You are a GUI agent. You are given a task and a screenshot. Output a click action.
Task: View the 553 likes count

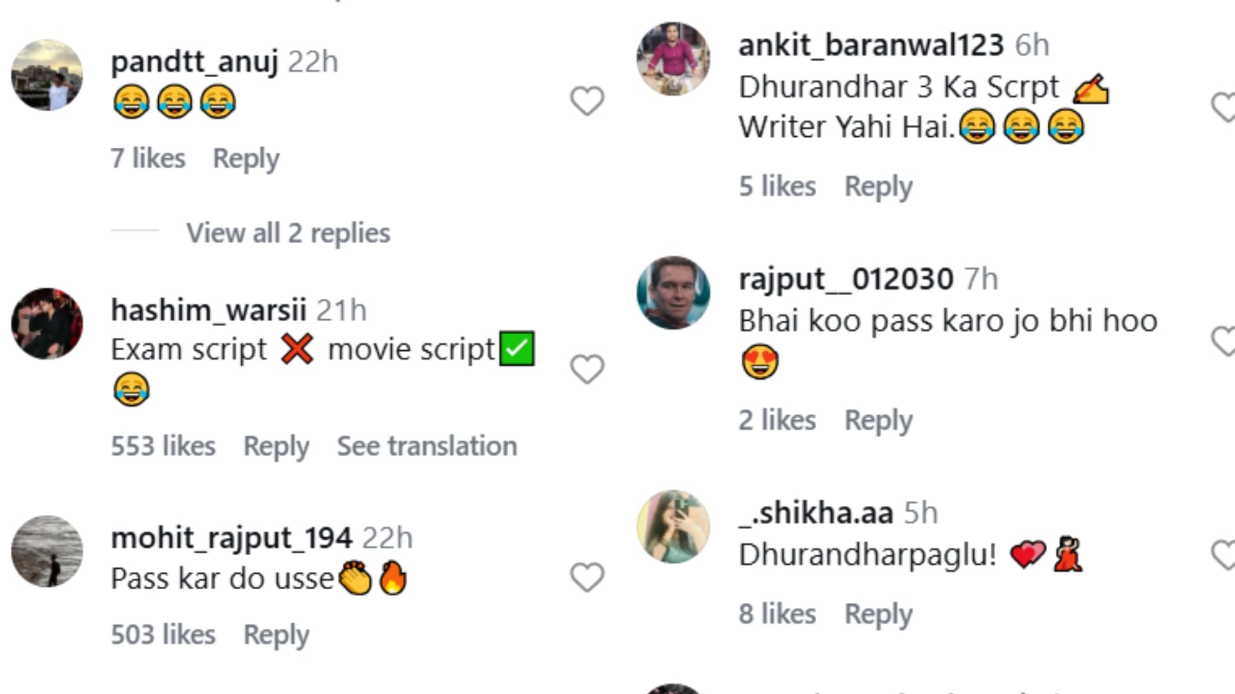point(163,446)
